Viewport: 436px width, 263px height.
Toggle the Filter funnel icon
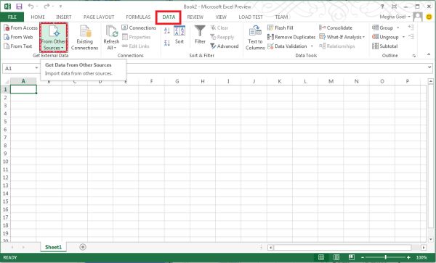tap(200, 31)
